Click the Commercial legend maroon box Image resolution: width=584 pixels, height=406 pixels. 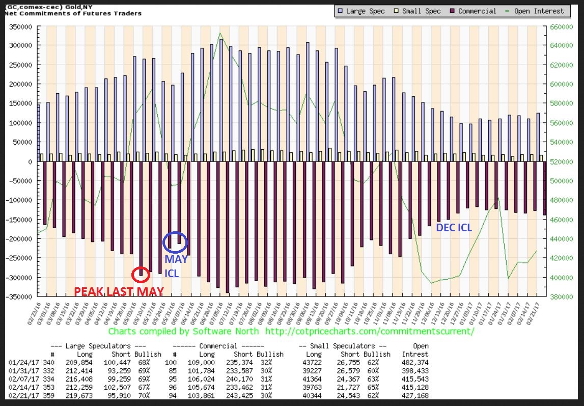click(x=451, y=11)
